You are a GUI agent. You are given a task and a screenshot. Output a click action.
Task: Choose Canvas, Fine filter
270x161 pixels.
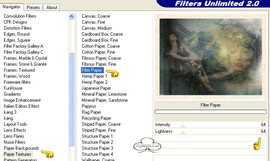(x=93, y=22)
